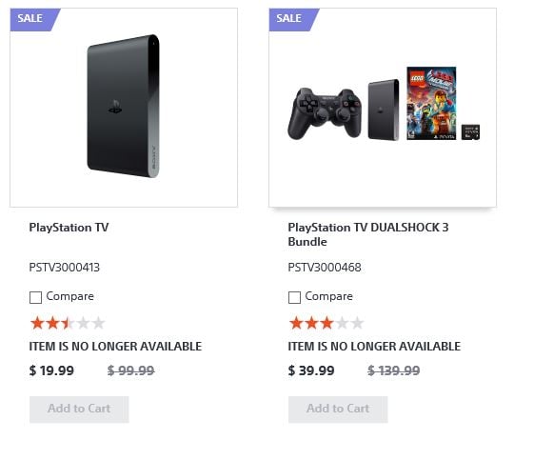Select the DUALSHOCK 3 controller in bundle image
Image resolution: width=534 pixels, height=460 pixels.
point(325,113)
